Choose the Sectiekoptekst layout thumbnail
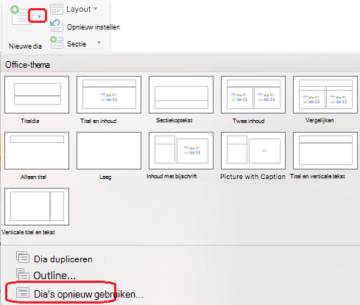This screenshot has width=360, height=305. (x=181, y=94)
